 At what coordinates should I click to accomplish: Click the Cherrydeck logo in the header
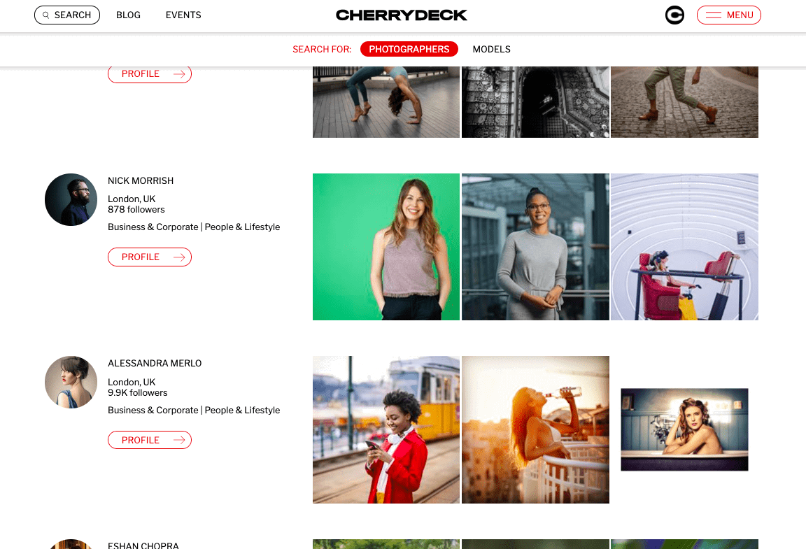(402, 15)
